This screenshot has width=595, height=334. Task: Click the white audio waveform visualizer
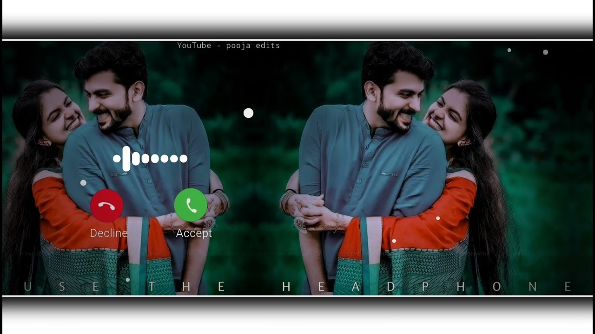[150, 159]
